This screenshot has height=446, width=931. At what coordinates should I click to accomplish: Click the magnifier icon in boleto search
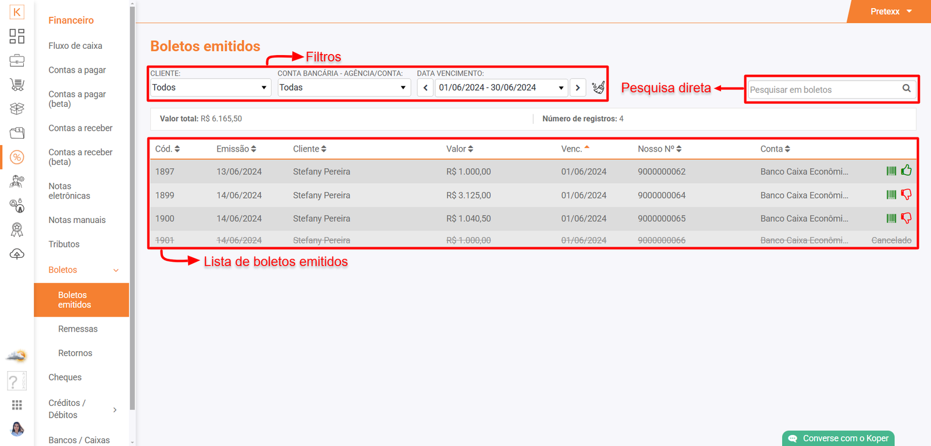[906, 88]
